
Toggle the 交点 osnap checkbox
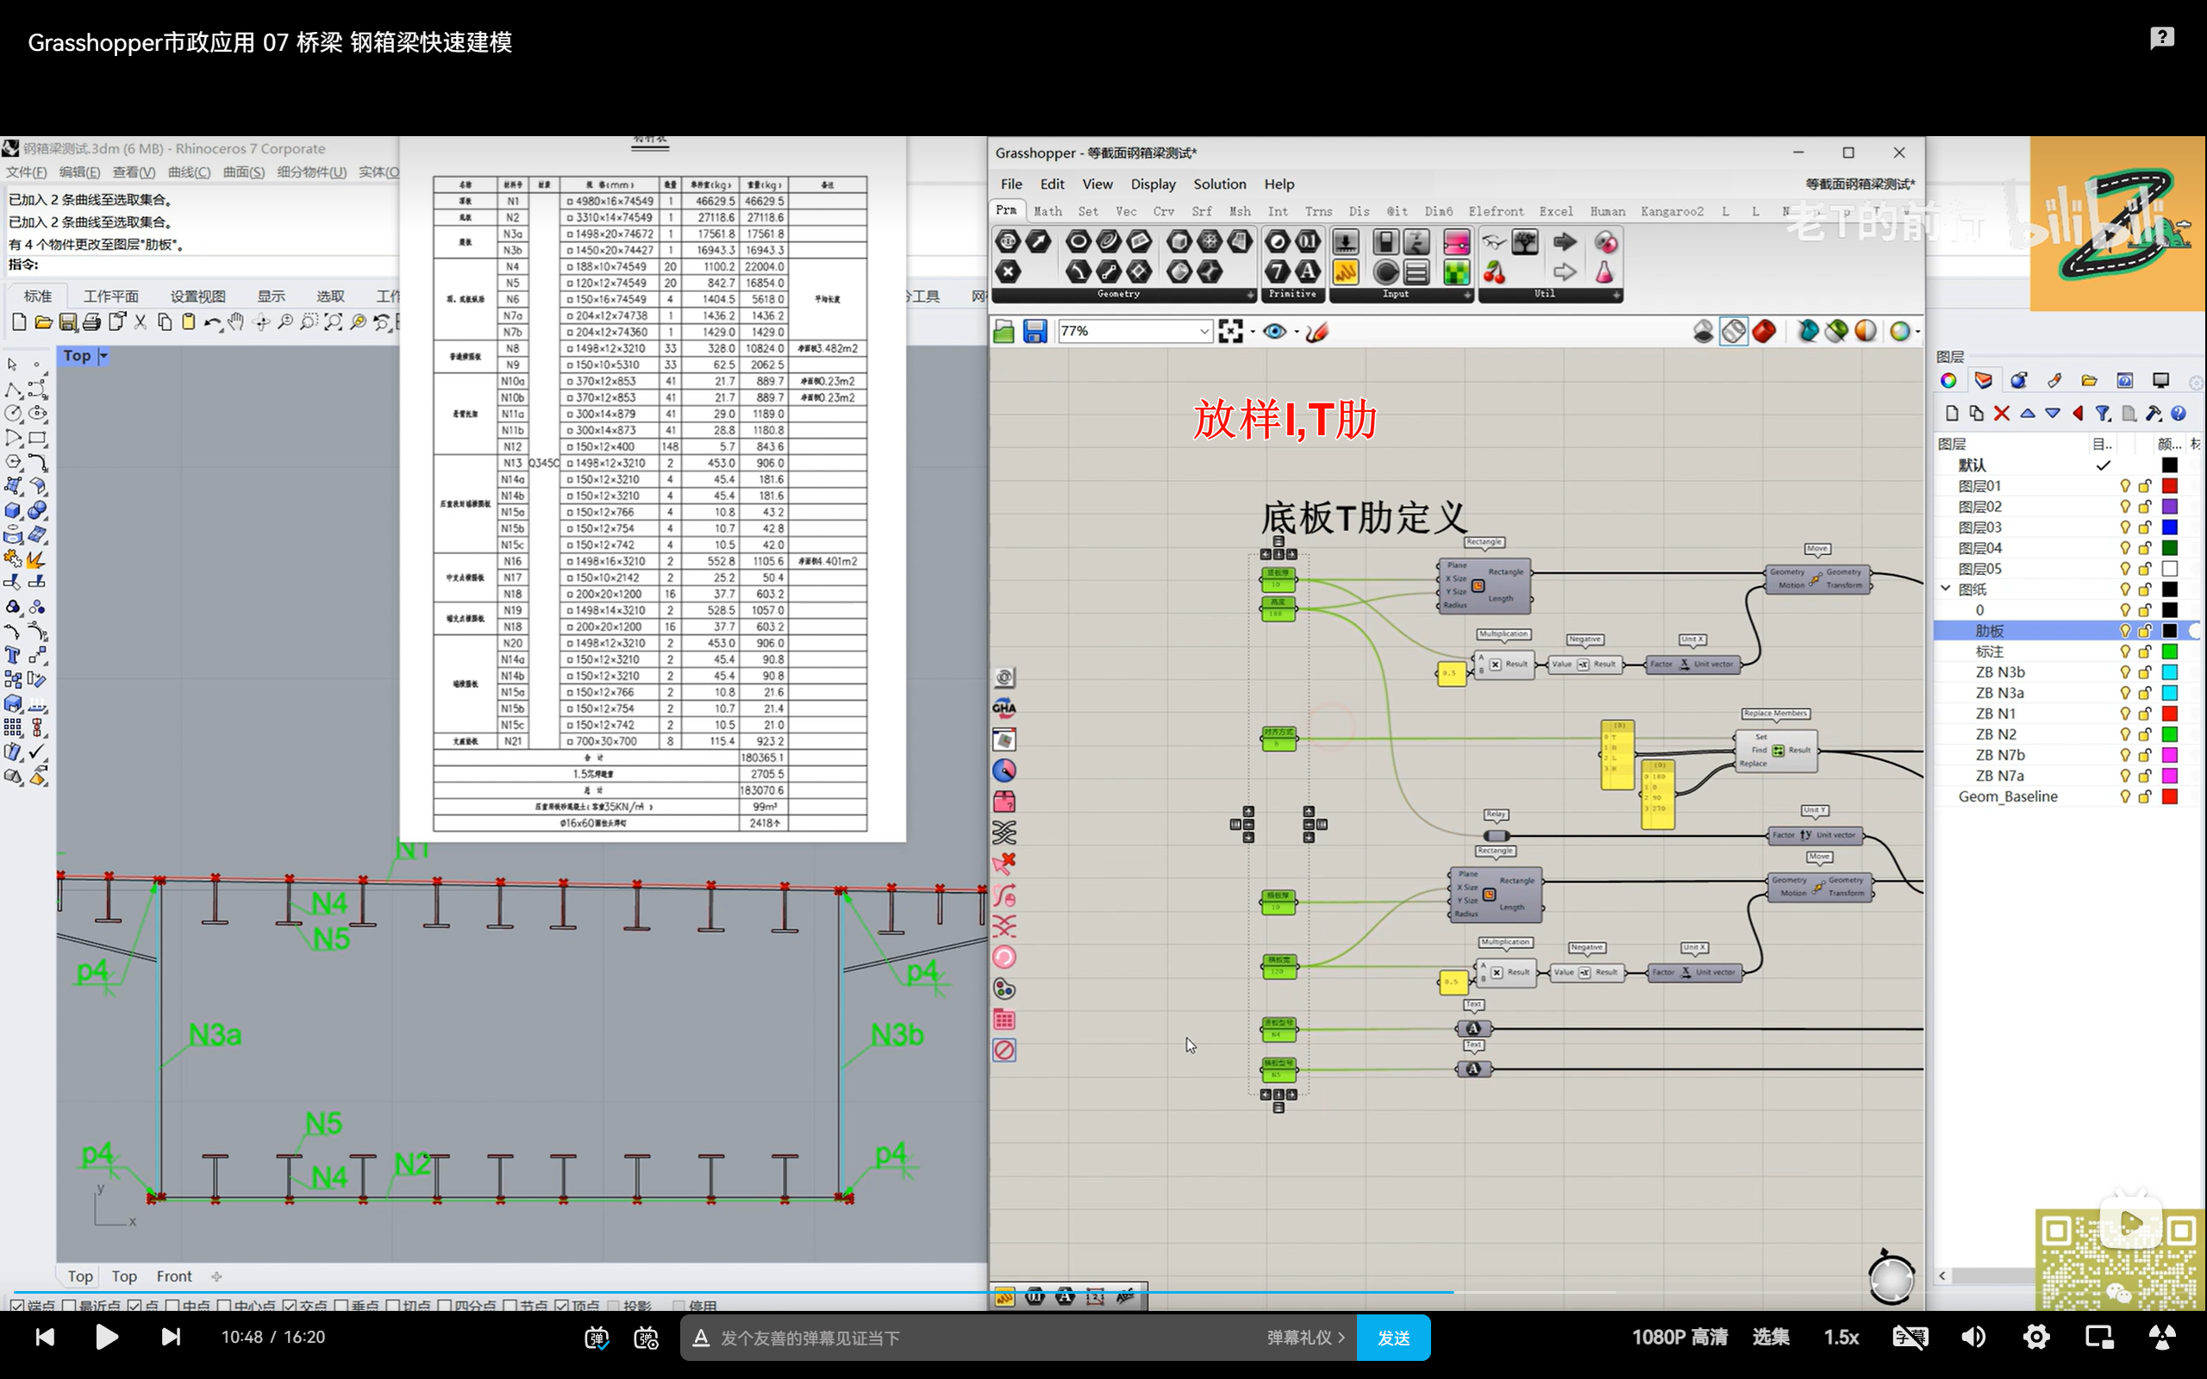click(289, 1306)
